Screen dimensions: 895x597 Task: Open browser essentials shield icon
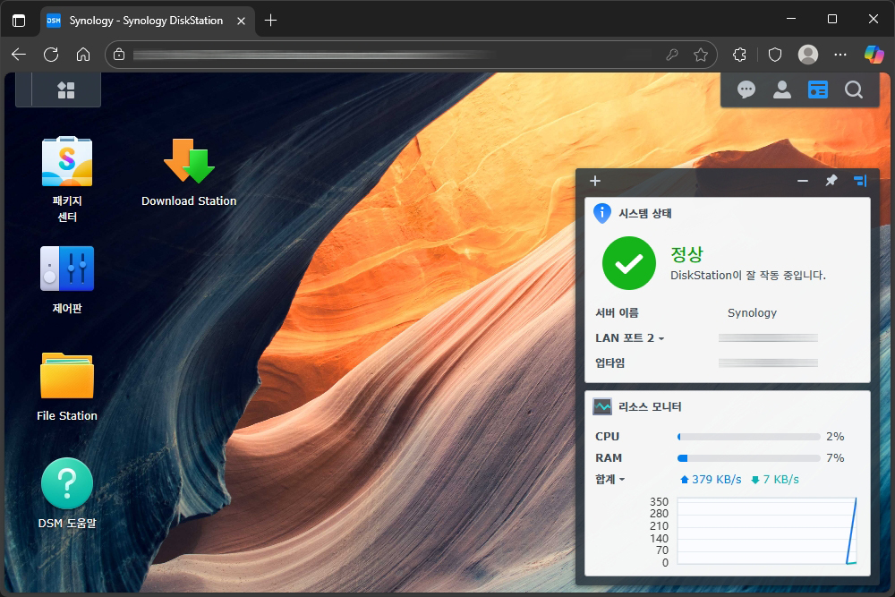(774, 55)
